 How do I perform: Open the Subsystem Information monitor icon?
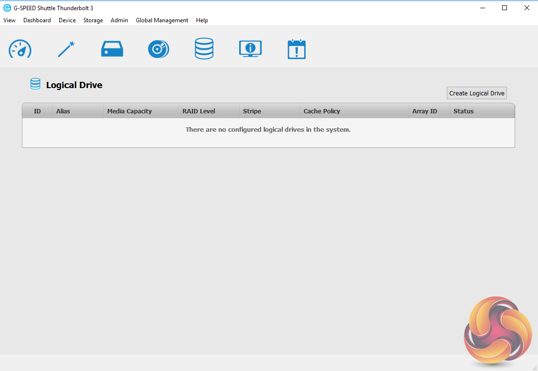click(250, 48)
